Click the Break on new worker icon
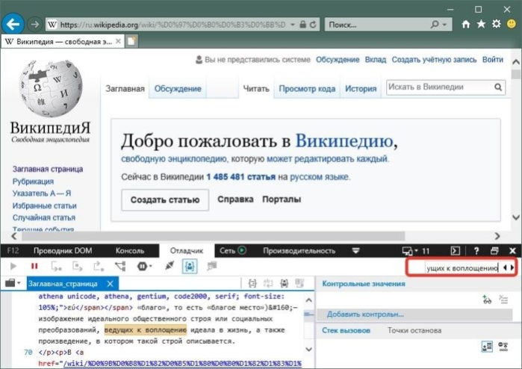This screenshot has height=369, width=522. coord(120,266)
